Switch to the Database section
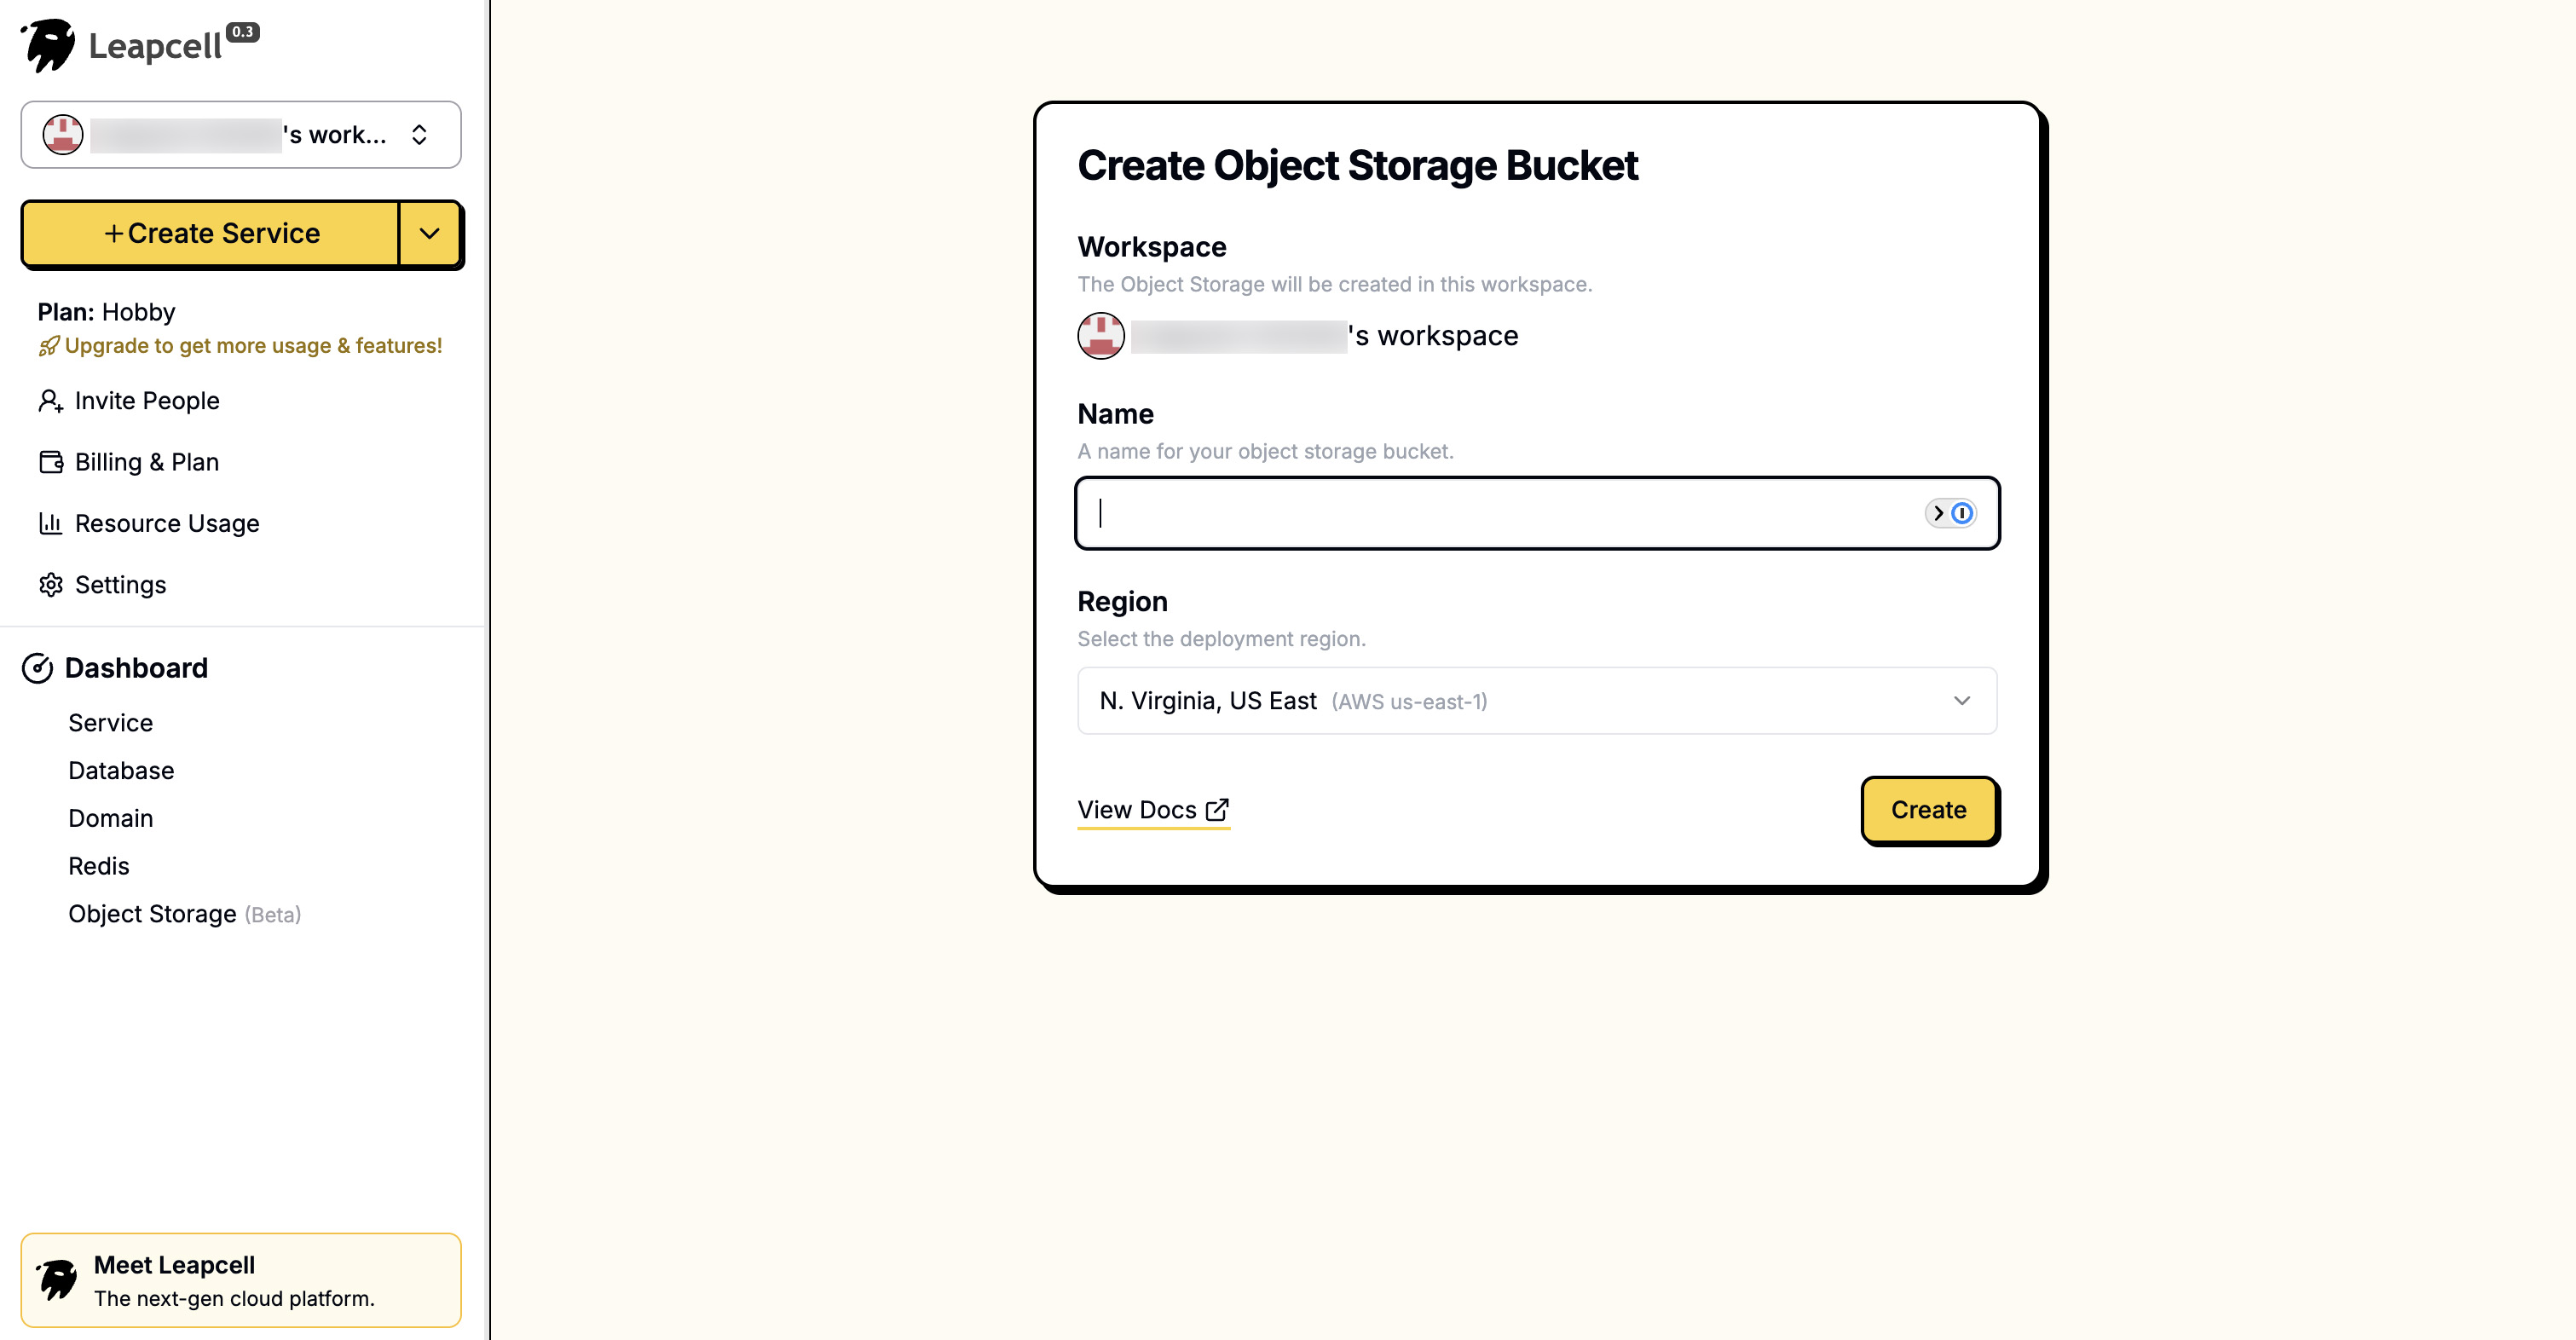This screenshot has height=1340, width=2576. pos(120,770)
